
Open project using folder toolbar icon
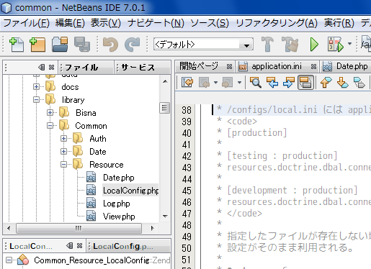(x=60, y=45)
